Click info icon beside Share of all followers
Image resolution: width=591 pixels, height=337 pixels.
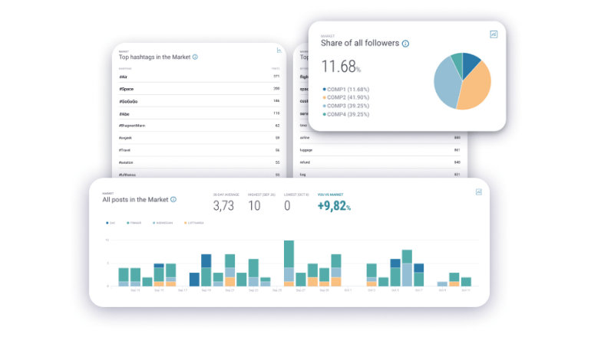[405, 44]
